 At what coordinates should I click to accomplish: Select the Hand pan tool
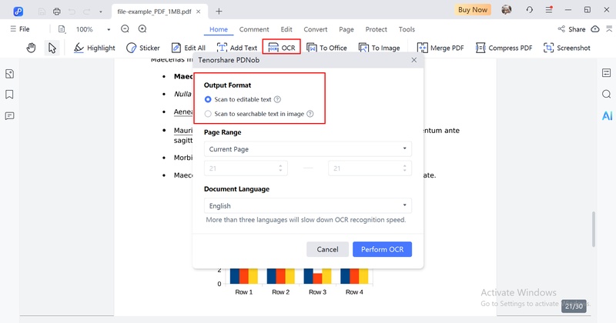pyautogui.click(x=32, y=48)
